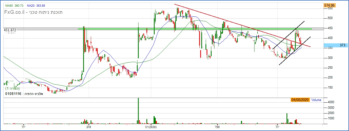Click the tallest volume bar
This screenshot has height=131, width=349.
pyautogui.click(x=138, y=111)
